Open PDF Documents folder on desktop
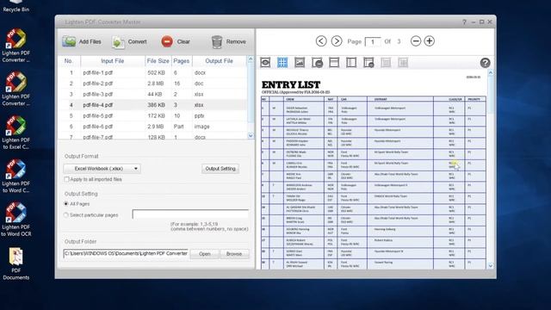Image resolution: width=551 pixels, height=310 pixels. point(15,264)
